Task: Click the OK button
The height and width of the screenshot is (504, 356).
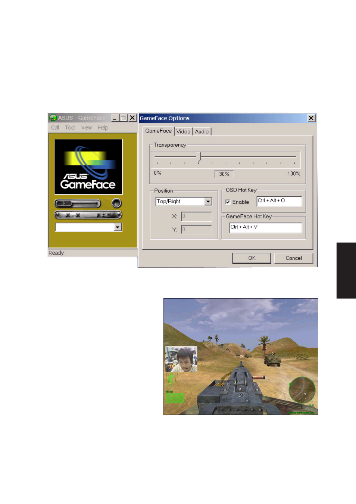Action: pyautogui.click(x=252, y=258)
